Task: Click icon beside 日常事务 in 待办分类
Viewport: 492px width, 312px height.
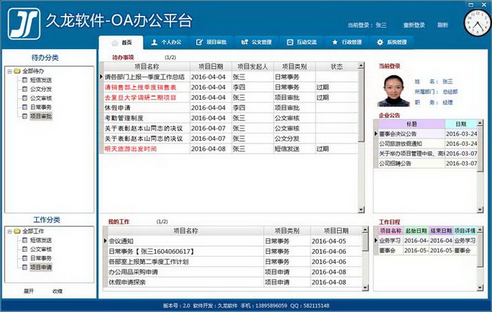Action: (x=25, y=107)
